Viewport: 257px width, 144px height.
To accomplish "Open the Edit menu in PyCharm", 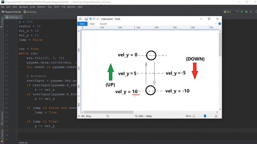I will point(8,7).
